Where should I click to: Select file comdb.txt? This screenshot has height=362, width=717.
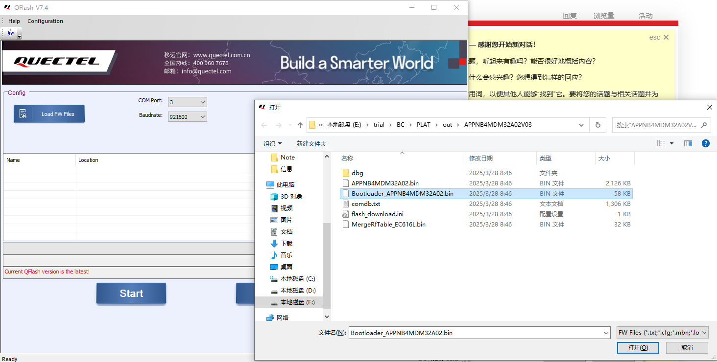pyautogui.click(x=365, y=204)
